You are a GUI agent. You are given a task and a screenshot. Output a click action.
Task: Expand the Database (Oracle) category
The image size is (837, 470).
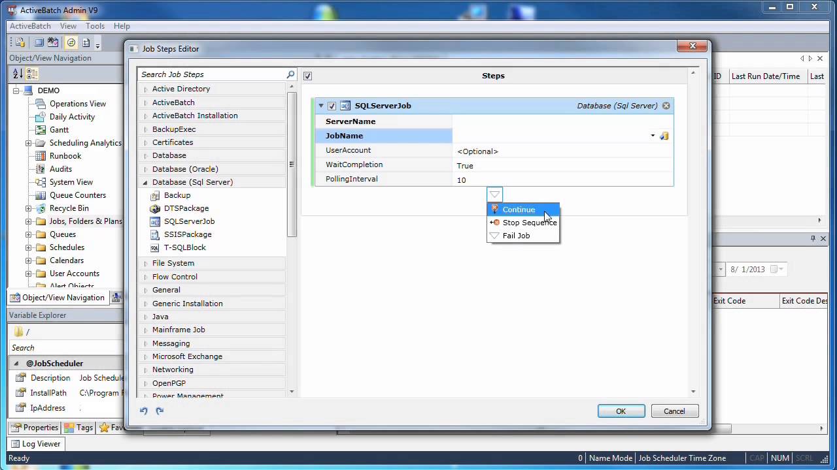click(x=145, y=169)
